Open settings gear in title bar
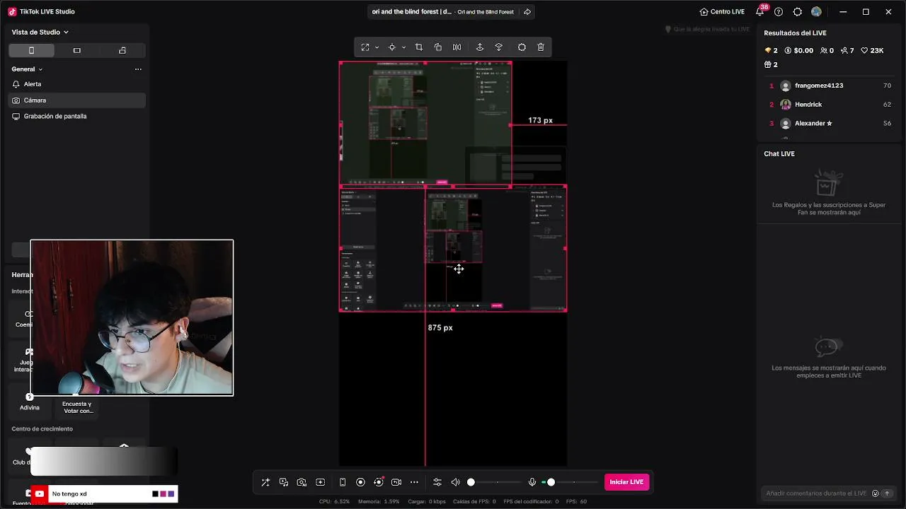Image resolution: width=906 pixels, height=509 pixels. tap(798, 12)
